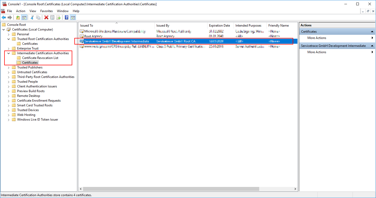Click the horizontal scrollbar right arrow

point(295,189)
